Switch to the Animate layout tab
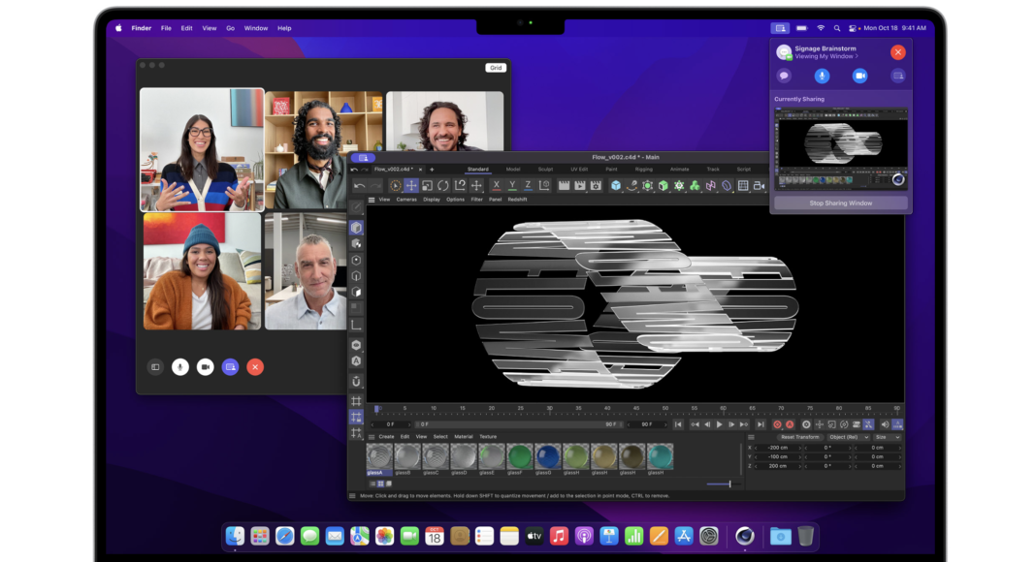1036x562 pixels. (x=679, y=170)
